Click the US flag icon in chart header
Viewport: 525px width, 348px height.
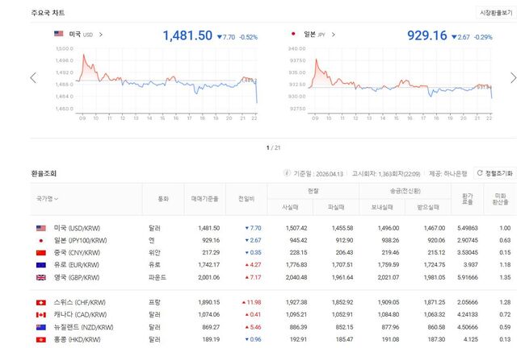coord(58,35)
